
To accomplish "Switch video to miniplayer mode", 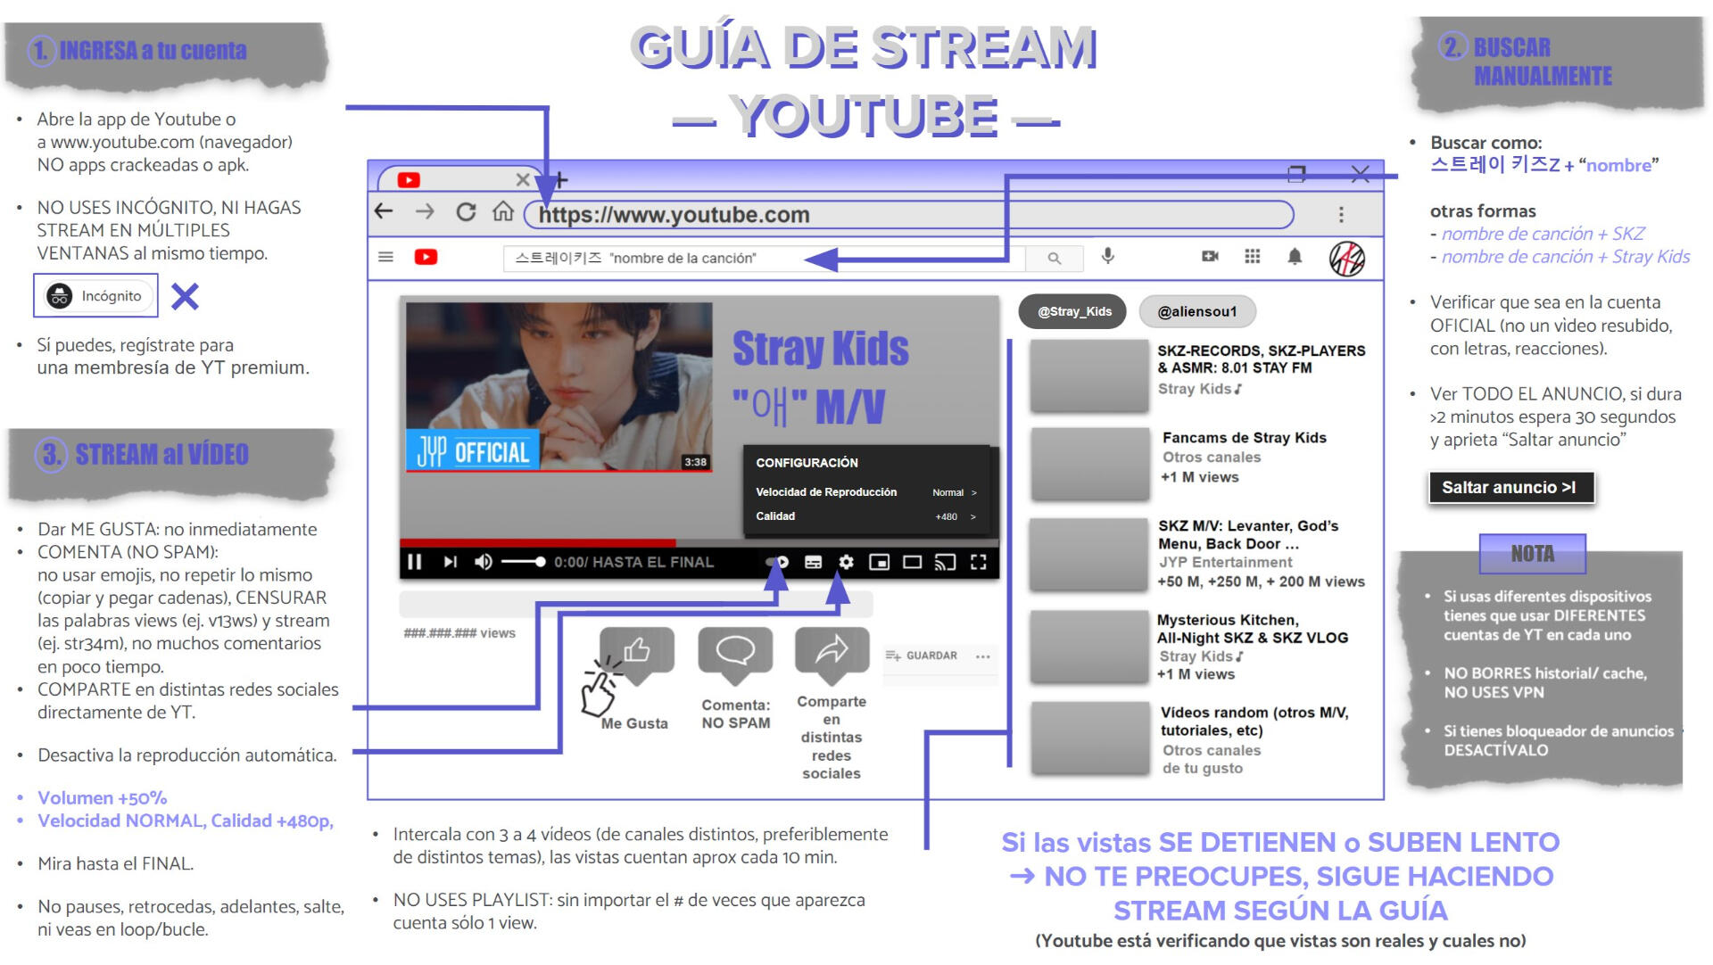I will (879, 562).
